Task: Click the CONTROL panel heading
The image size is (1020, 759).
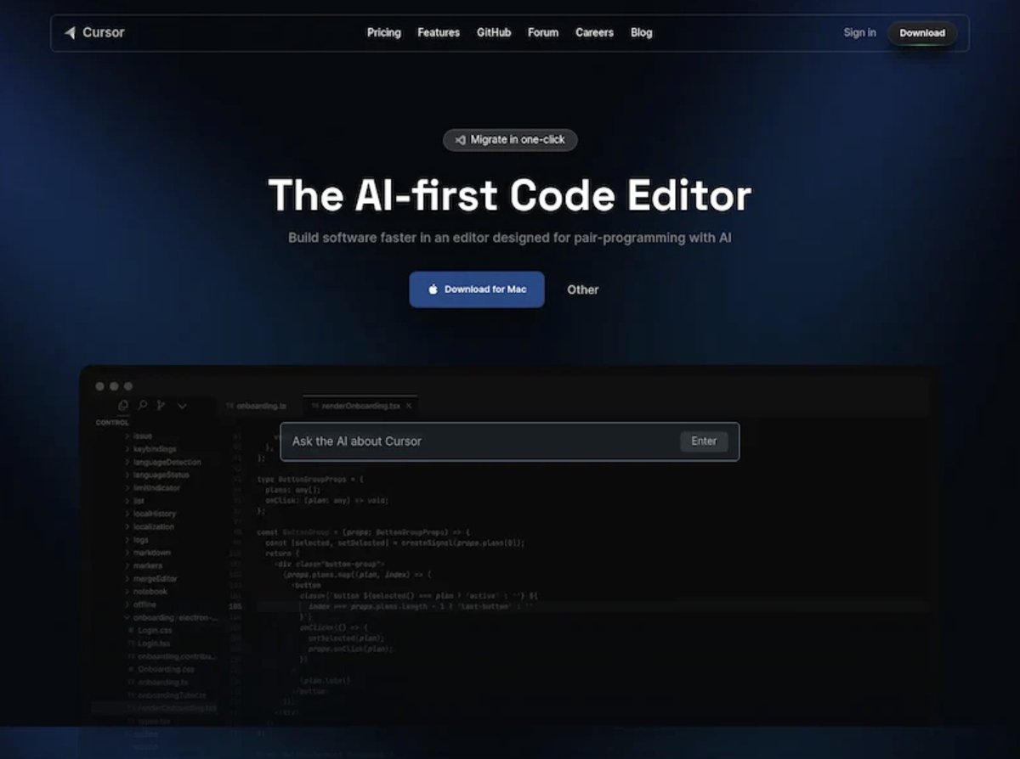Action: [112, 422]
